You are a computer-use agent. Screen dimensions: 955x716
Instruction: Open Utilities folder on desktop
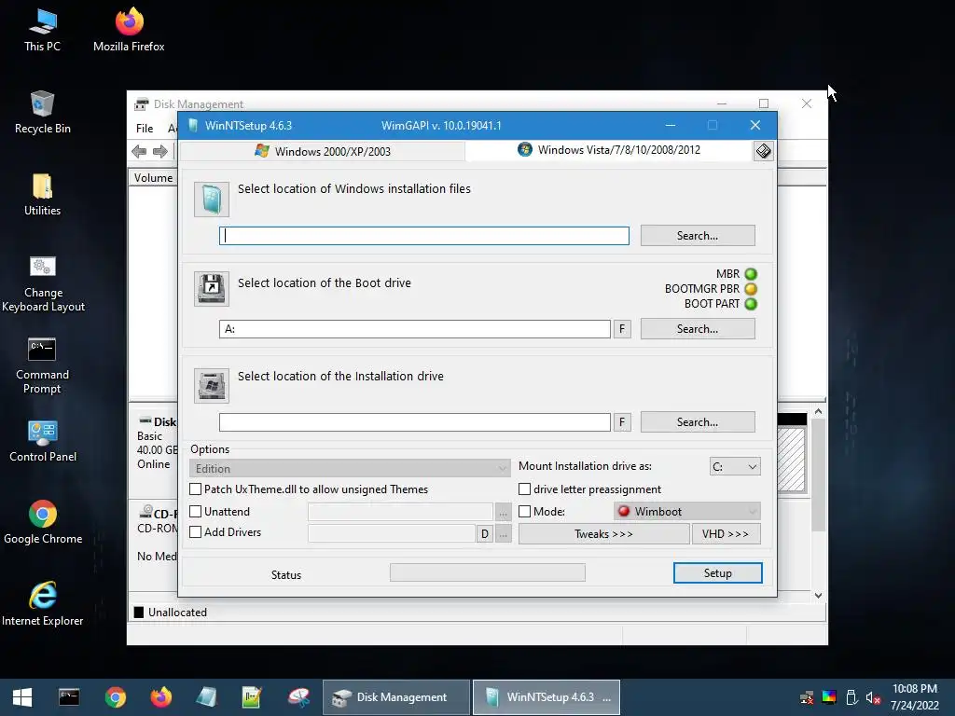42,195
